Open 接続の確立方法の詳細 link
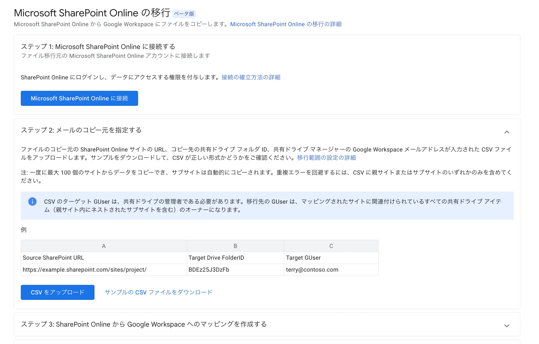This screenshot has height=344, width=539. click(x=251, y=77)
